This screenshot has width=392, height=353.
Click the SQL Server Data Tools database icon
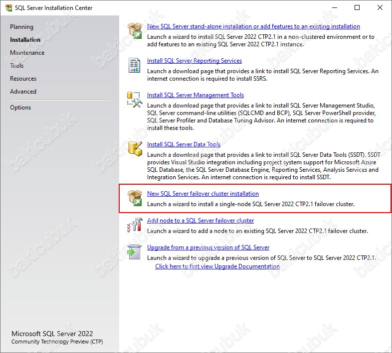click(x=135, y=149)
